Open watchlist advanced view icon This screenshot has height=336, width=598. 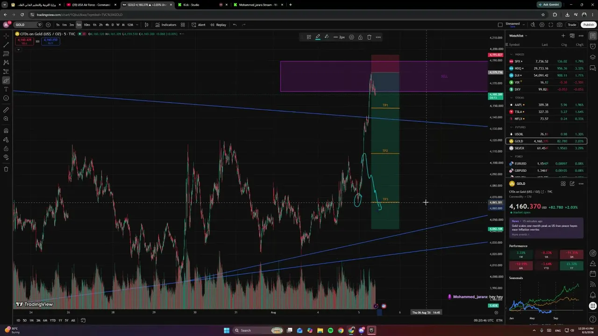(x=572, y=35)
